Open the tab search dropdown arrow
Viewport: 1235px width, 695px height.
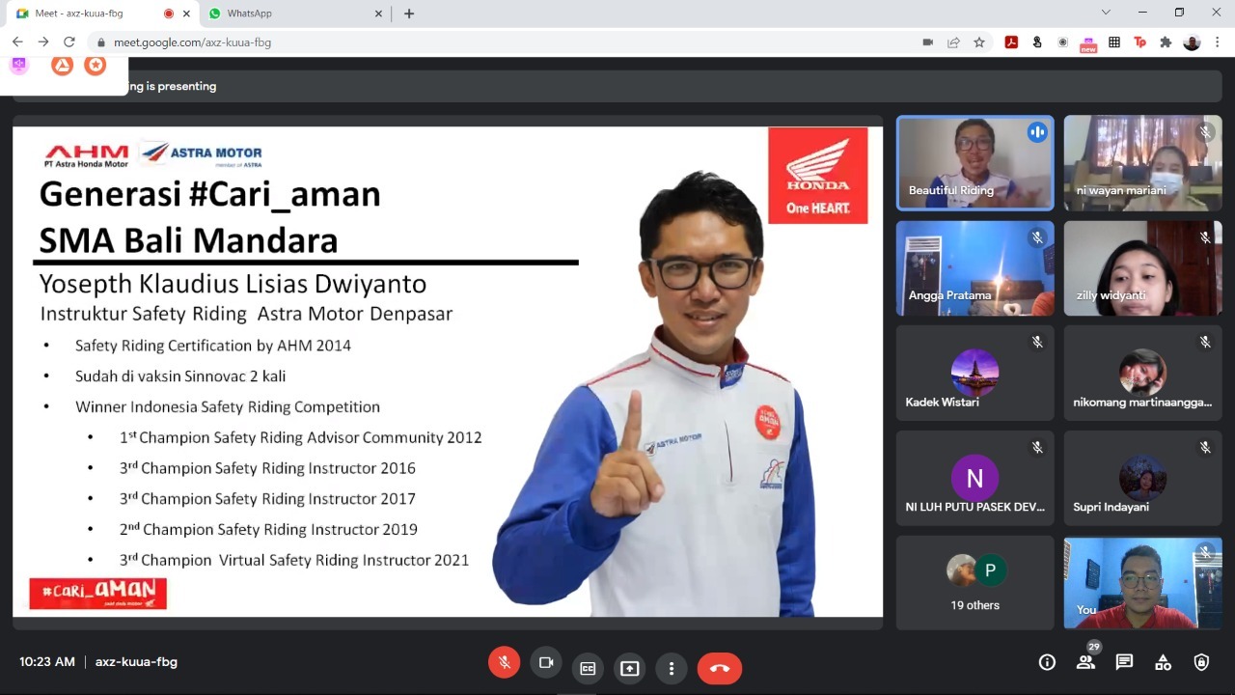pos(1106,13)
